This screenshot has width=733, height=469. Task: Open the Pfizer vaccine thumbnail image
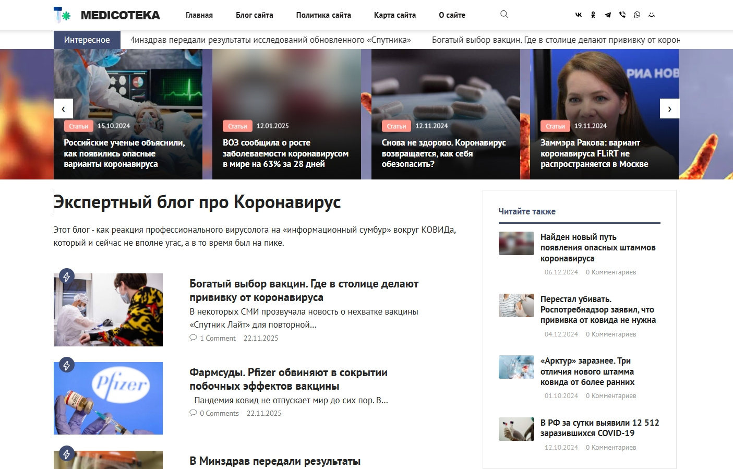pyautogui.click(x=108, y=398)
